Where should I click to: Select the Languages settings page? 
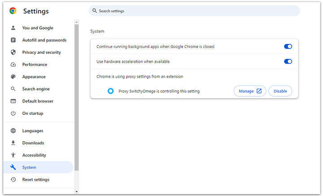coord(33,131)
